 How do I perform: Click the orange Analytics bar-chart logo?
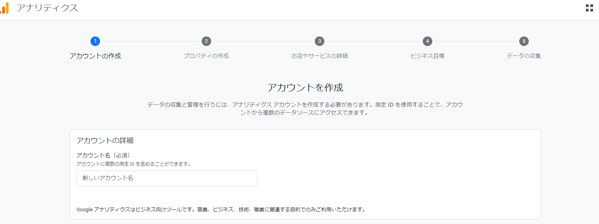pos(4,8)
